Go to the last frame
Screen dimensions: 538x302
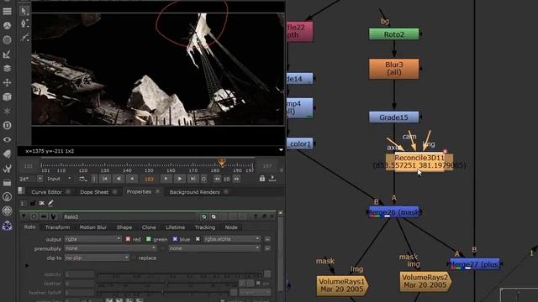[193, 179]
